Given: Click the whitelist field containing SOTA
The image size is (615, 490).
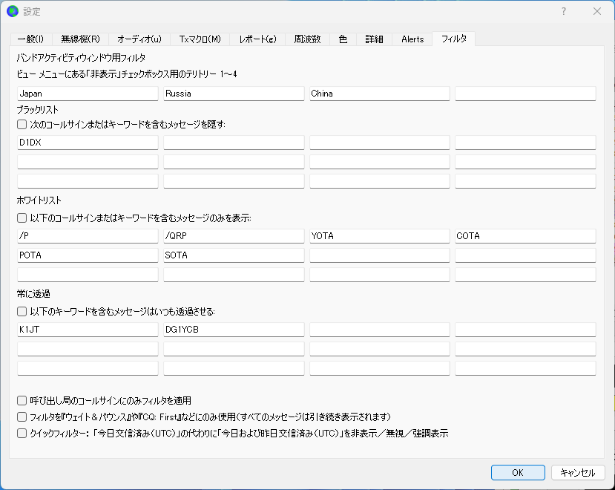Looking at the screenshot, I should (x=234, y=255).
